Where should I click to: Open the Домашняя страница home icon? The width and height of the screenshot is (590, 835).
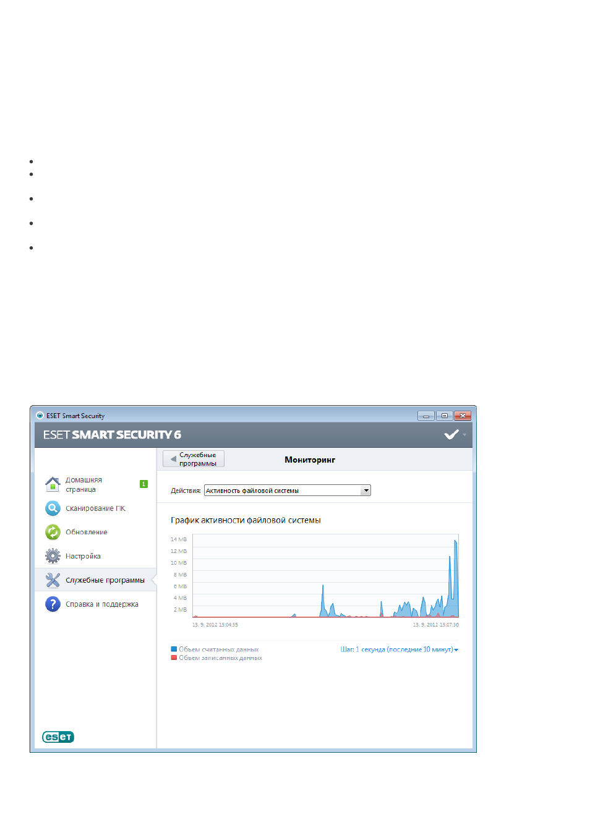point(53,484)
